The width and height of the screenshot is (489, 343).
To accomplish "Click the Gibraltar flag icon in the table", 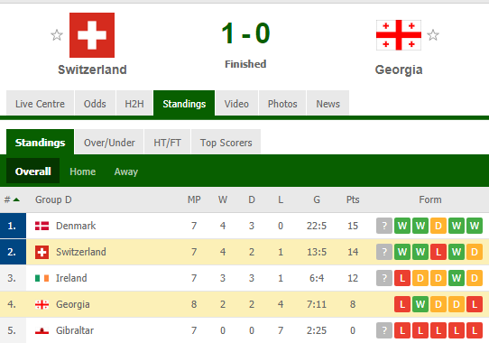I will tap(42, 330).
